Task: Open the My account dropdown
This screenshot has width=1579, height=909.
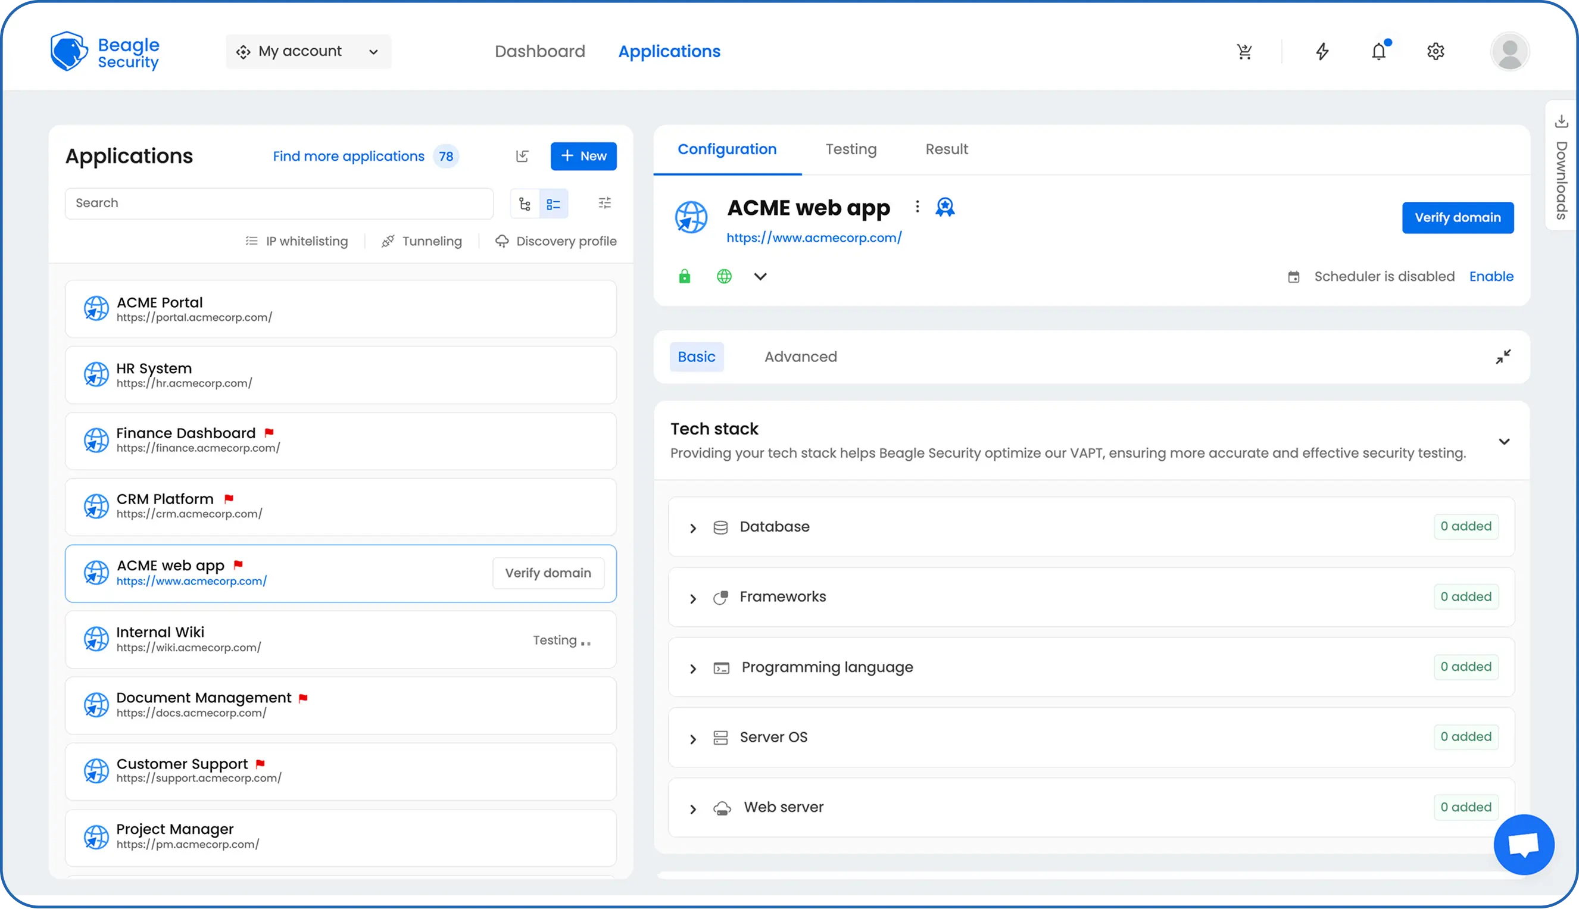Action: tap(308, 51)
